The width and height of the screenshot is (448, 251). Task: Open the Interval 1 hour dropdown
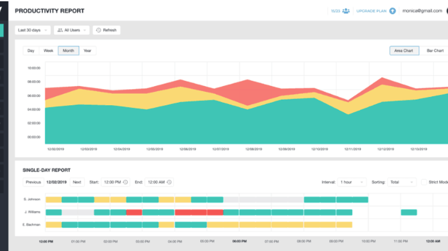[x=352, y=182]
